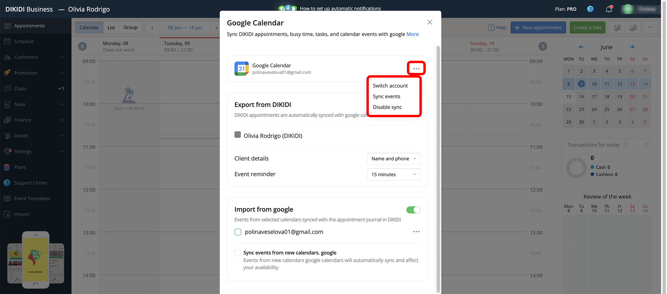The height and width of the screenshot is (294, 667).
Task: Open the Event reminder 15 minutes dropdown
Action: coord(394,174)
